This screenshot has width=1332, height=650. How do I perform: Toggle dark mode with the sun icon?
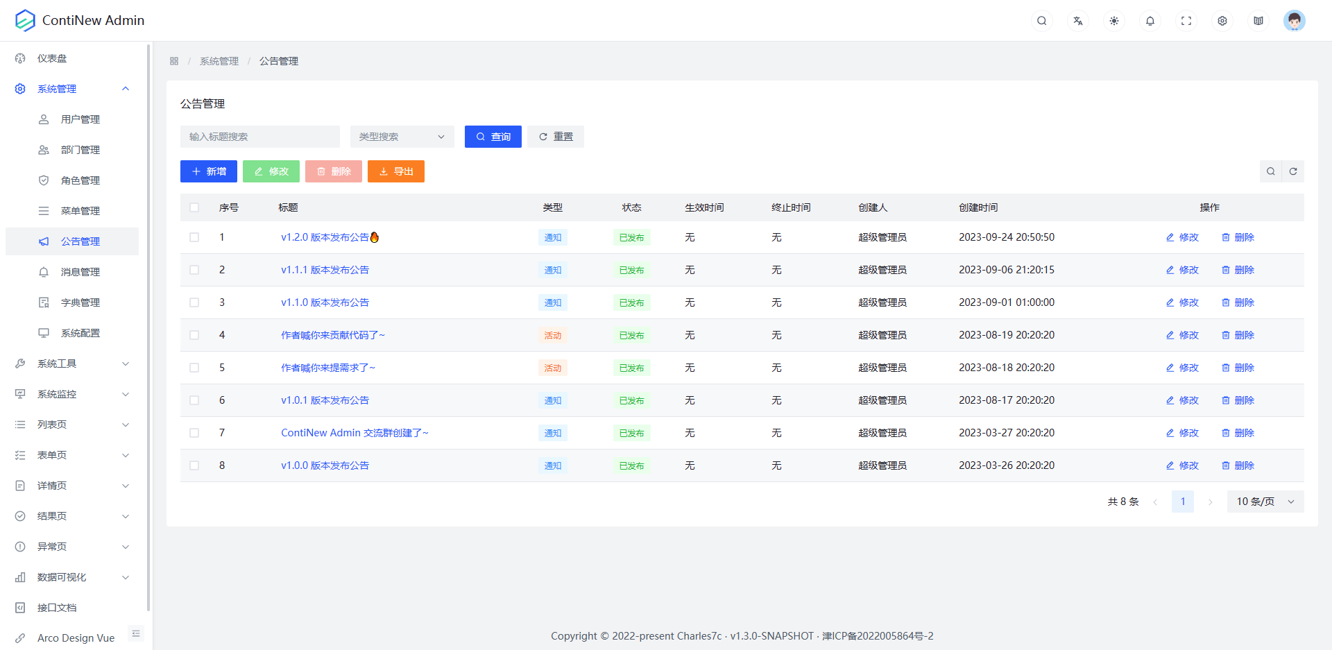pyautogui.click(x=1113, y=21)
